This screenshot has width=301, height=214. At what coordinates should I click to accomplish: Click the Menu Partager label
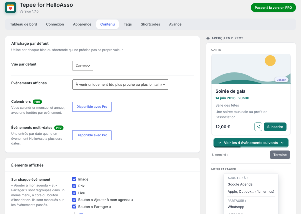223,169
